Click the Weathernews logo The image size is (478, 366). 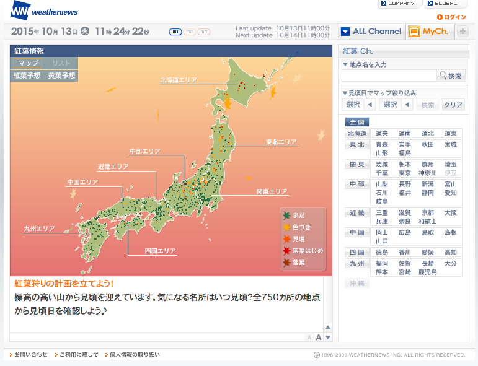tap(43, 11)
